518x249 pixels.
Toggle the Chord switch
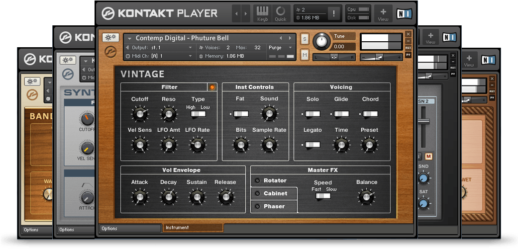(370, 114)
